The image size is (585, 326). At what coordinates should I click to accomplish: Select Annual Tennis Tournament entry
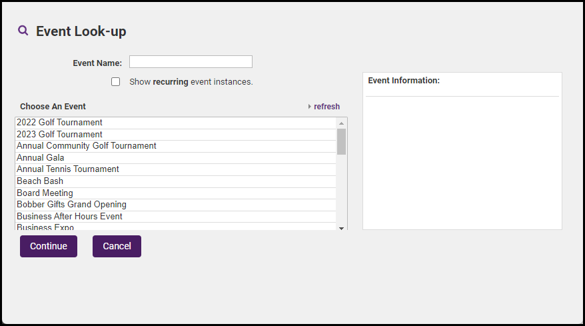point(68,169)
